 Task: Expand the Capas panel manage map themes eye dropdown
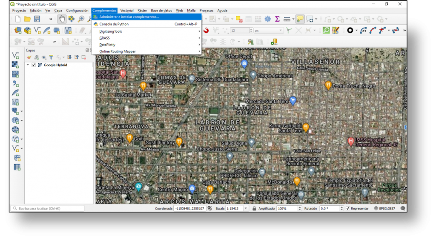click(x=44, y=57)
